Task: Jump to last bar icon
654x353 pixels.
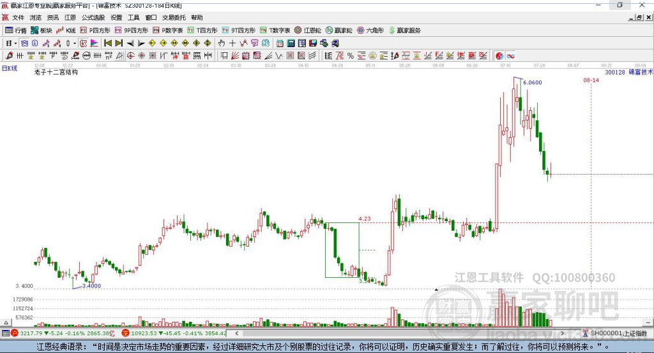Action: coord(119,43)
